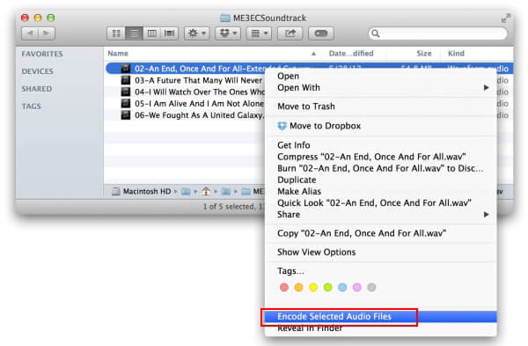Click the home folder icon in path bar
The image size is (528, 346).
pyautogui.click(x=206, y=192)
